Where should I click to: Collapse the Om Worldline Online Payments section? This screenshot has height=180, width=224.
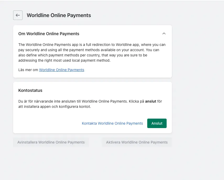[x=164, y=34]
